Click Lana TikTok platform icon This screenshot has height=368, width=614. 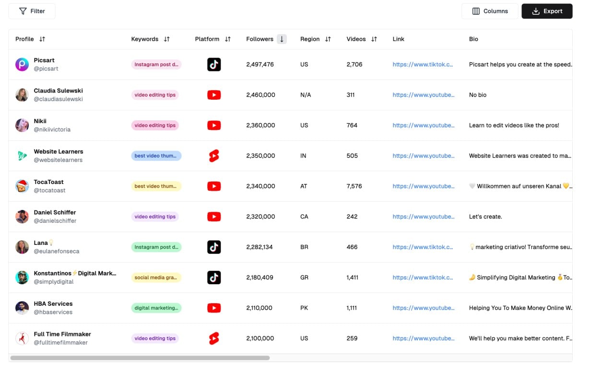point(214,247)
